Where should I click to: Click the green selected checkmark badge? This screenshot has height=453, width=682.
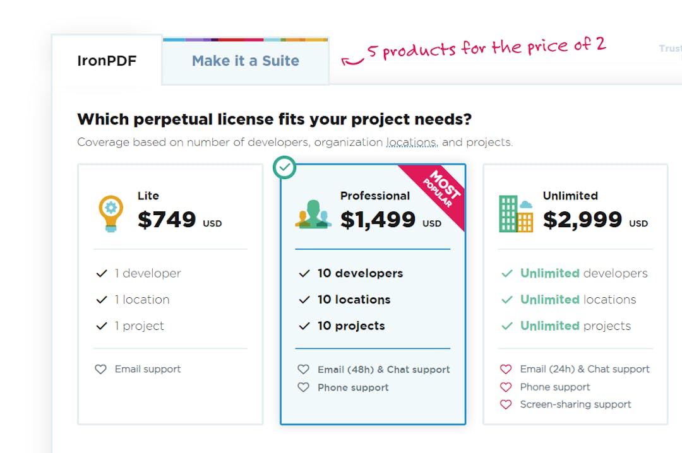[285, 168]
